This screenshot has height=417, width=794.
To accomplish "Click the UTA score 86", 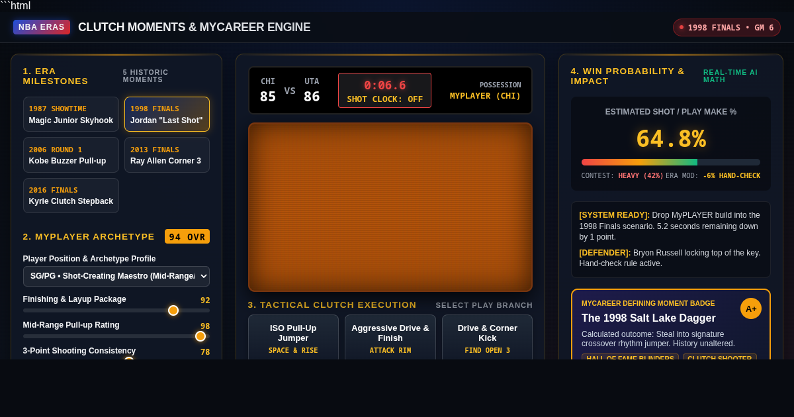I will pyautogui.click(x=312, y=97).
